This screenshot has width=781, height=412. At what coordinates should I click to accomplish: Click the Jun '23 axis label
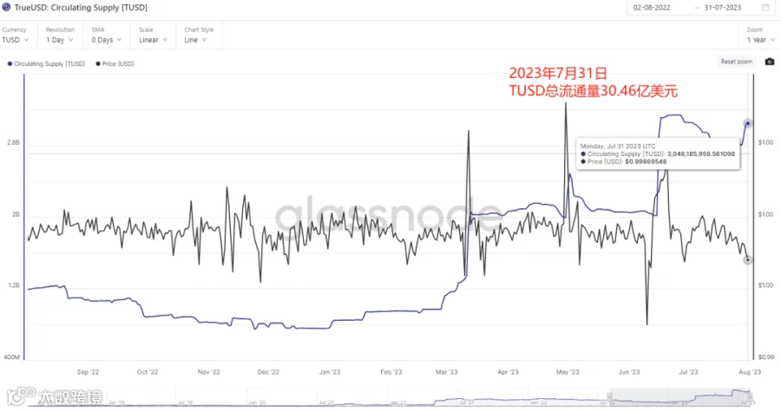628,372
